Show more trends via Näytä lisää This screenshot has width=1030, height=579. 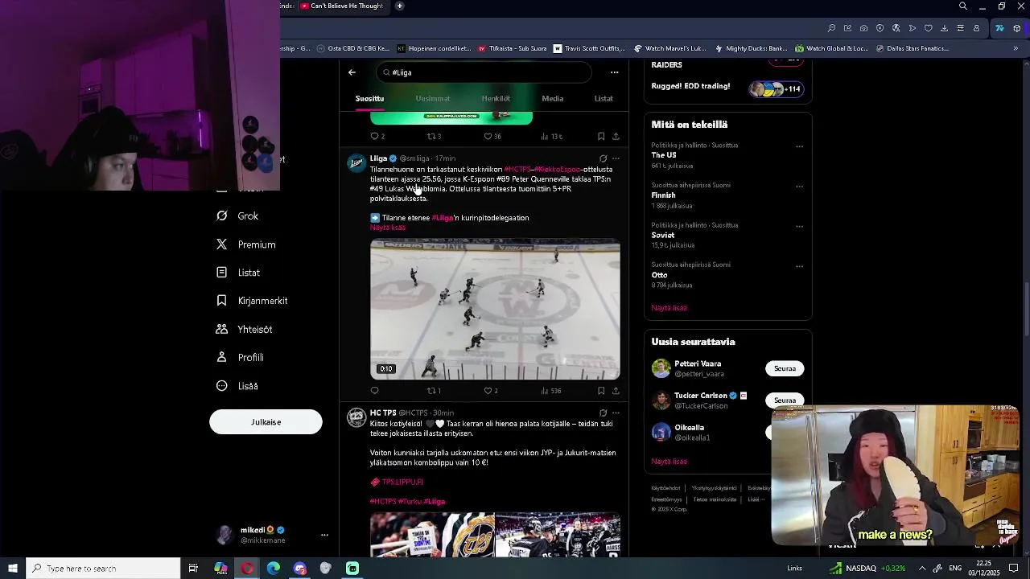[x=669, y=308]
